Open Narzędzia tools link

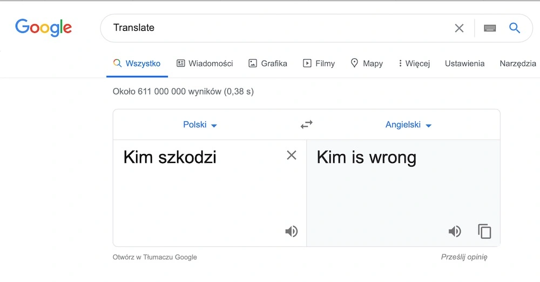[x=518, y=64]
